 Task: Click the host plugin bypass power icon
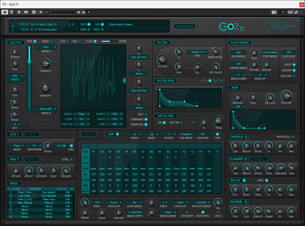pyautogui.click(x=5, y=12)
